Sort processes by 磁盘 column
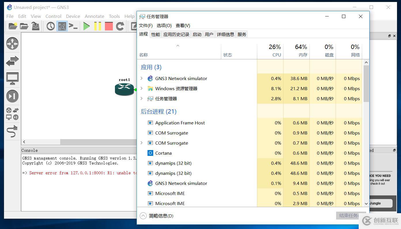 click(323, 51)
